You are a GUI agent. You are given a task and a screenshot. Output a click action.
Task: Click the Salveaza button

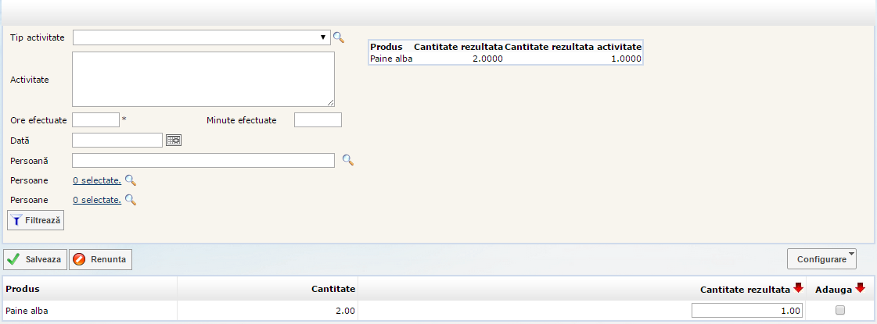[35, 259]
